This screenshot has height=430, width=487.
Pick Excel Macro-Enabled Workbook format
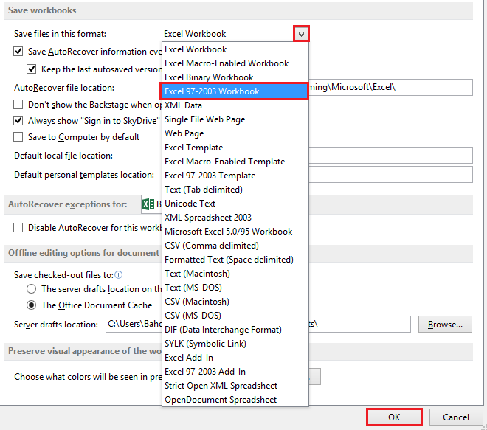(235, 63)
